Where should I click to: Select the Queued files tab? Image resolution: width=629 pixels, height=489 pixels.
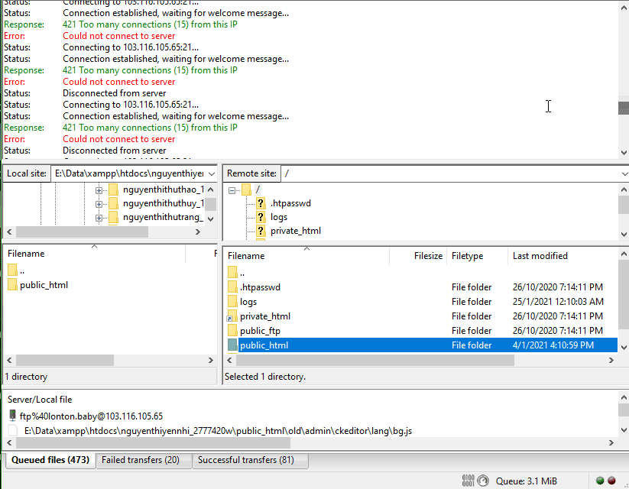tap(49, 461)
